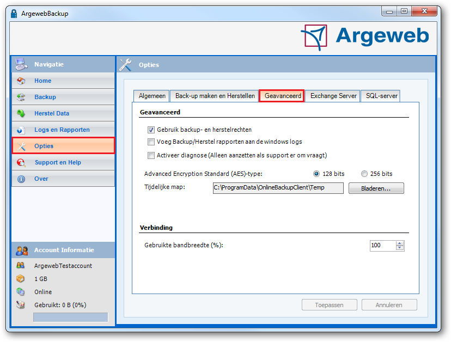Image resolution: width=451 pixels, height=342 pixels.
Task: Increase the Gebruikte bandbreedte value
Action: (x=400, y=243)
